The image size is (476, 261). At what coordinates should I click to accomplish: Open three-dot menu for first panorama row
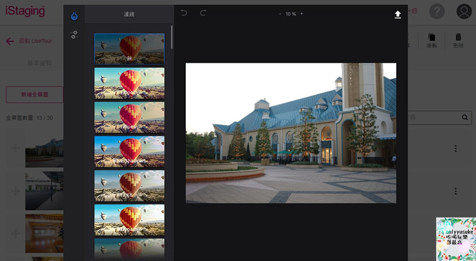pyautogui.click(x=455, y=149)
